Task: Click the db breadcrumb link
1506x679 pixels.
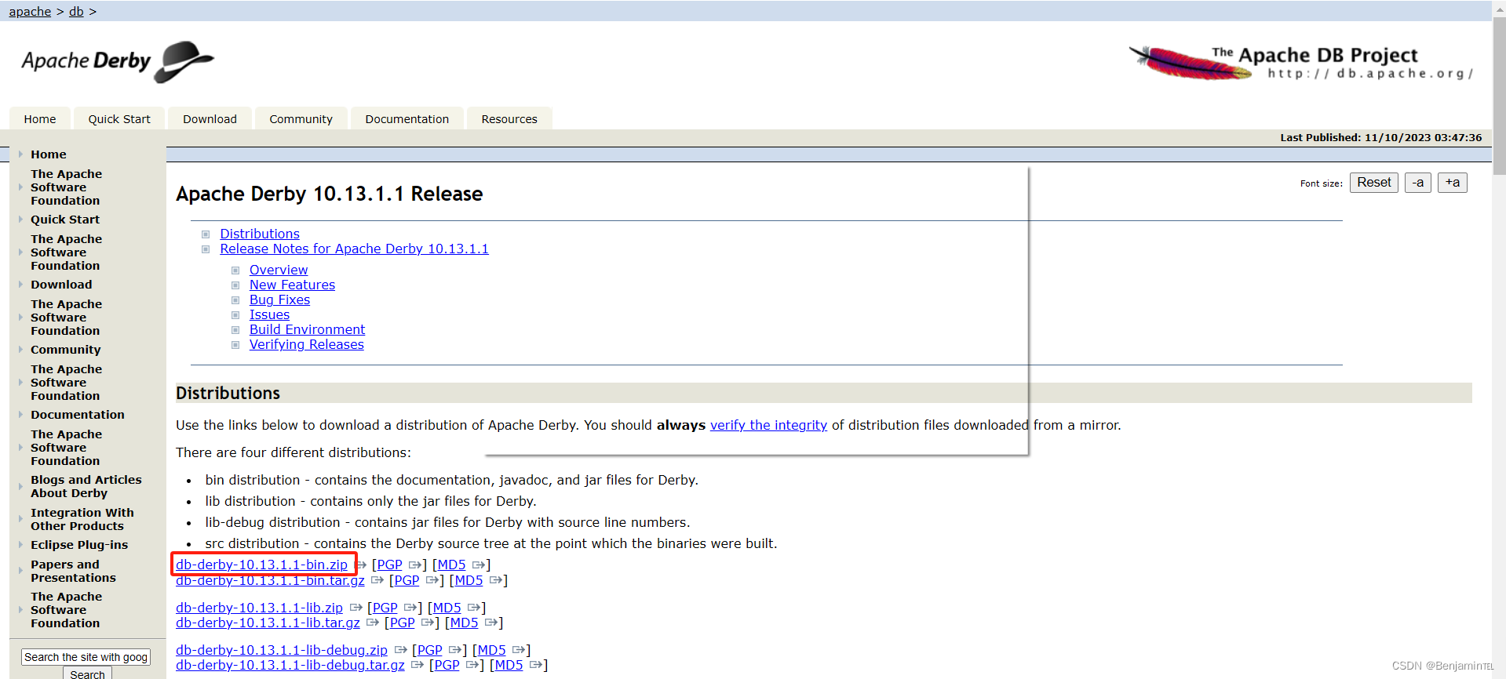Action: [76, 12]
